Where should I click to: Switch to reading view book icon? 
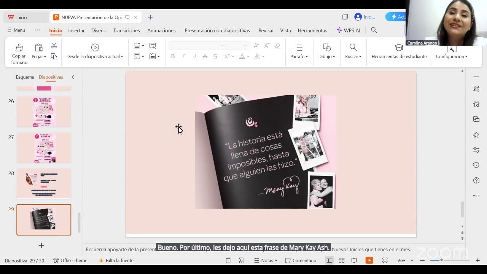pyautogui.click(x=354, y=260)
